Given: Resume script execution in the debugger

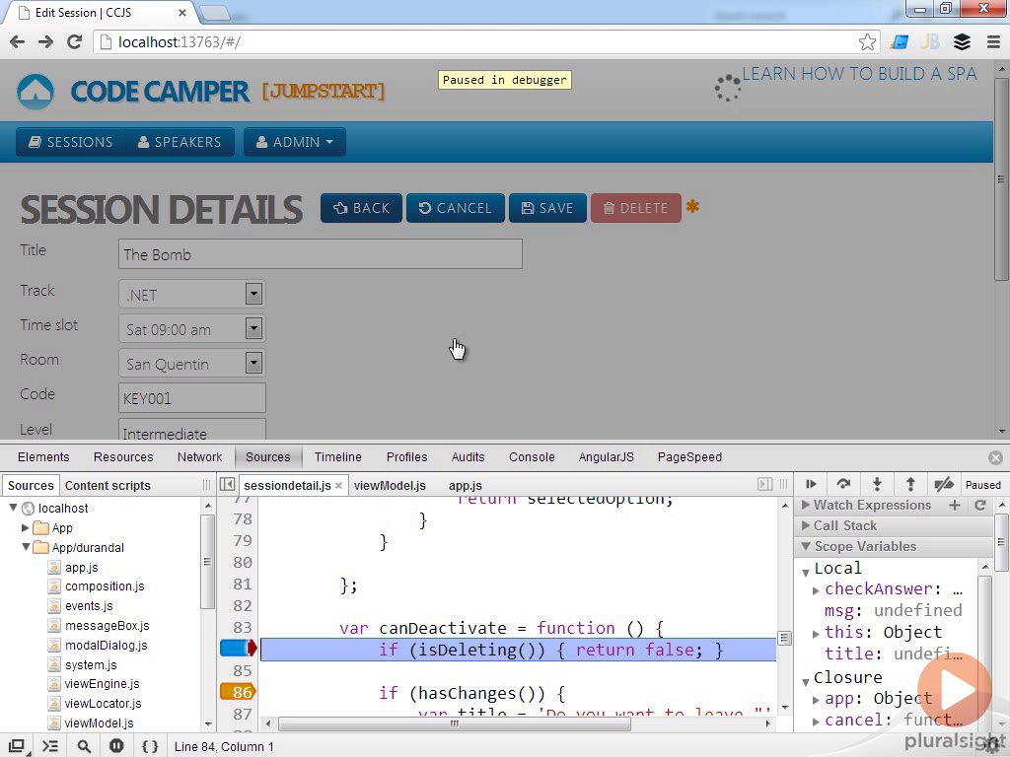Looking at the screenshot, I should coord(811,484).
